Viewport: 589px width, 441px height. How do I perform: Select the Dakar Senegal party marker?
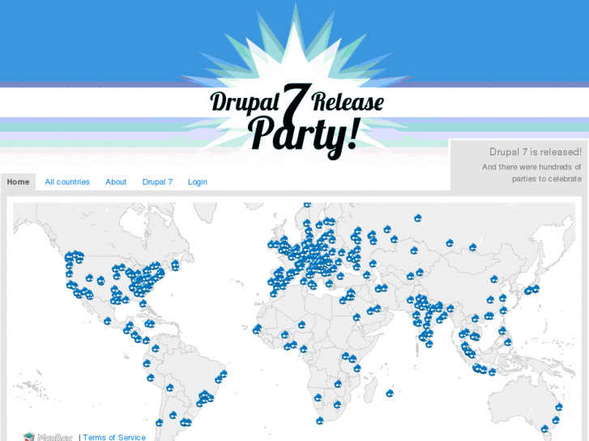tap(257, 329)
